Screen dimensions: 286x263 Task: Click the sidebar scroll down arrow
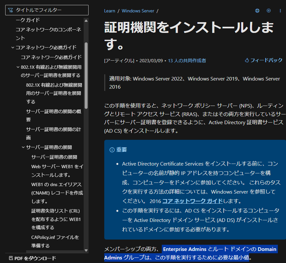[86, 250]
